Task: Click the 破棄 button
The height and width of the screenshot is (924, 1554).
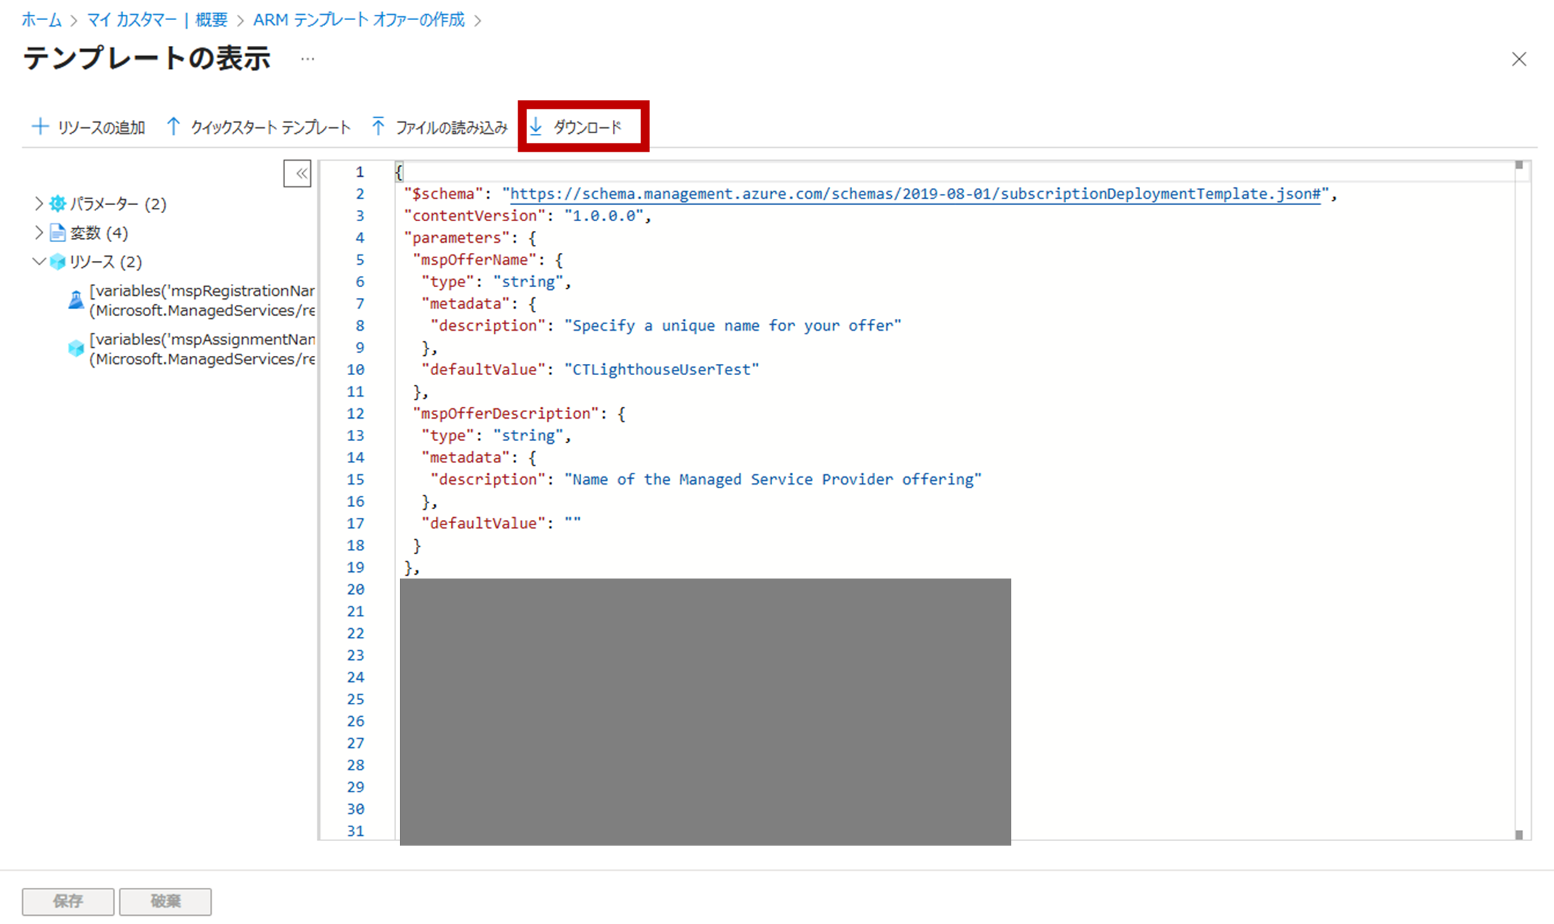Action: click(x=165, y=901)
